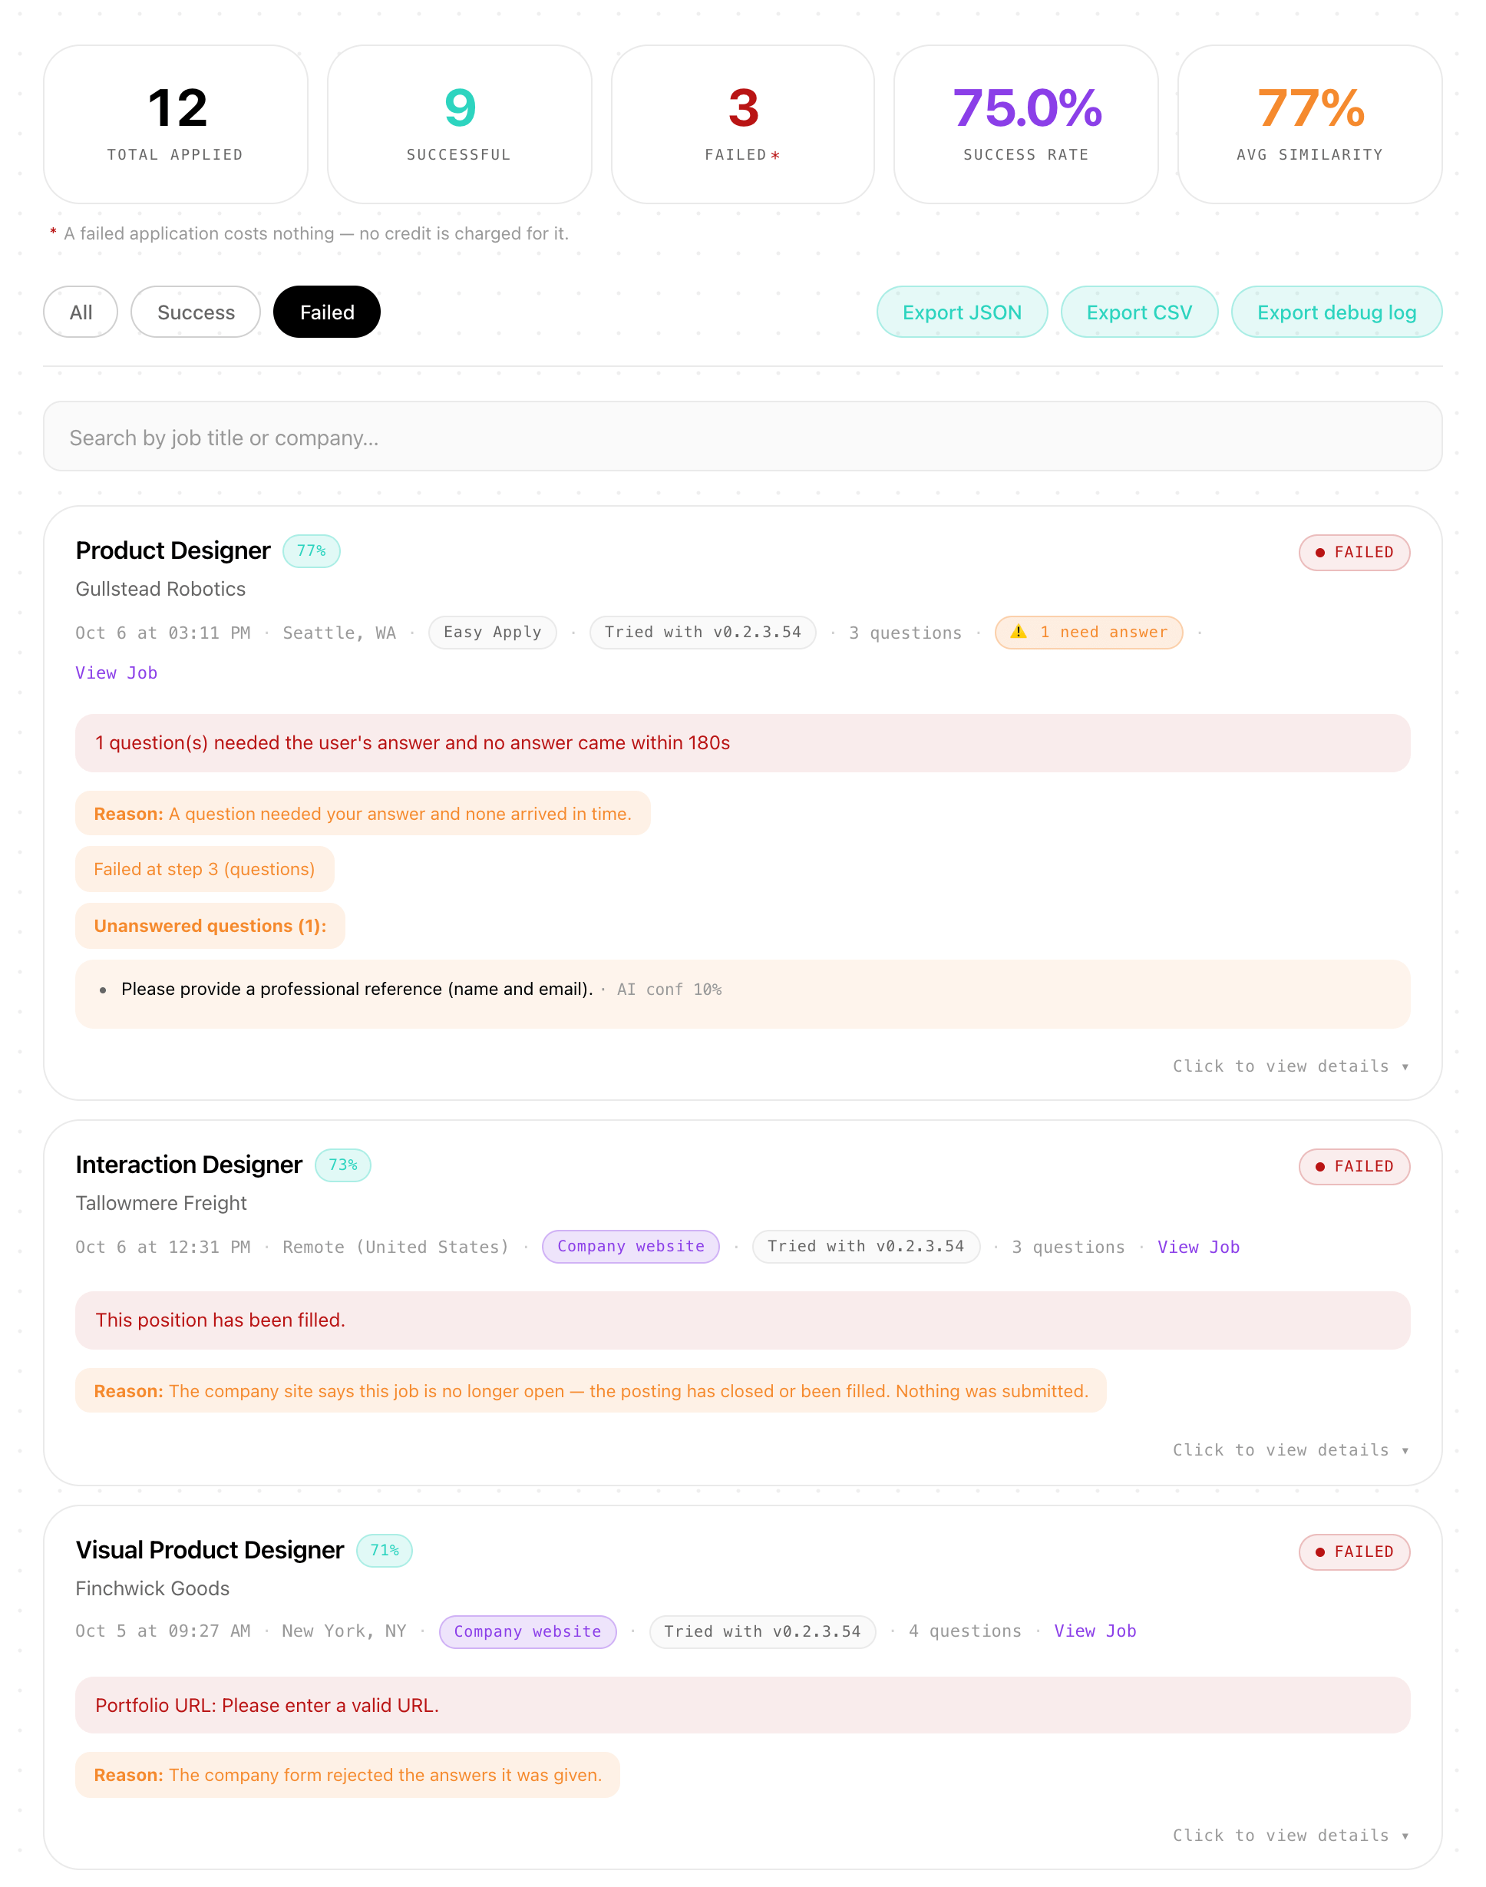Expand details for Gullstead Robotics application
The image size is (1486, 1887).
[1290, 1066]
